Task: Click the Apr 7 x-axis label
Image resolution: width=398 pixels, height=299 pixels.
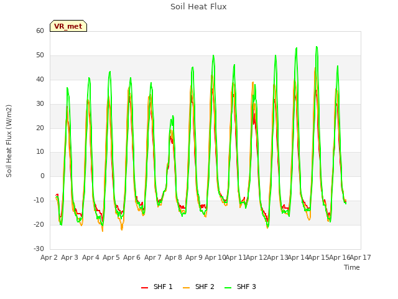Action: tap(153, 257)
